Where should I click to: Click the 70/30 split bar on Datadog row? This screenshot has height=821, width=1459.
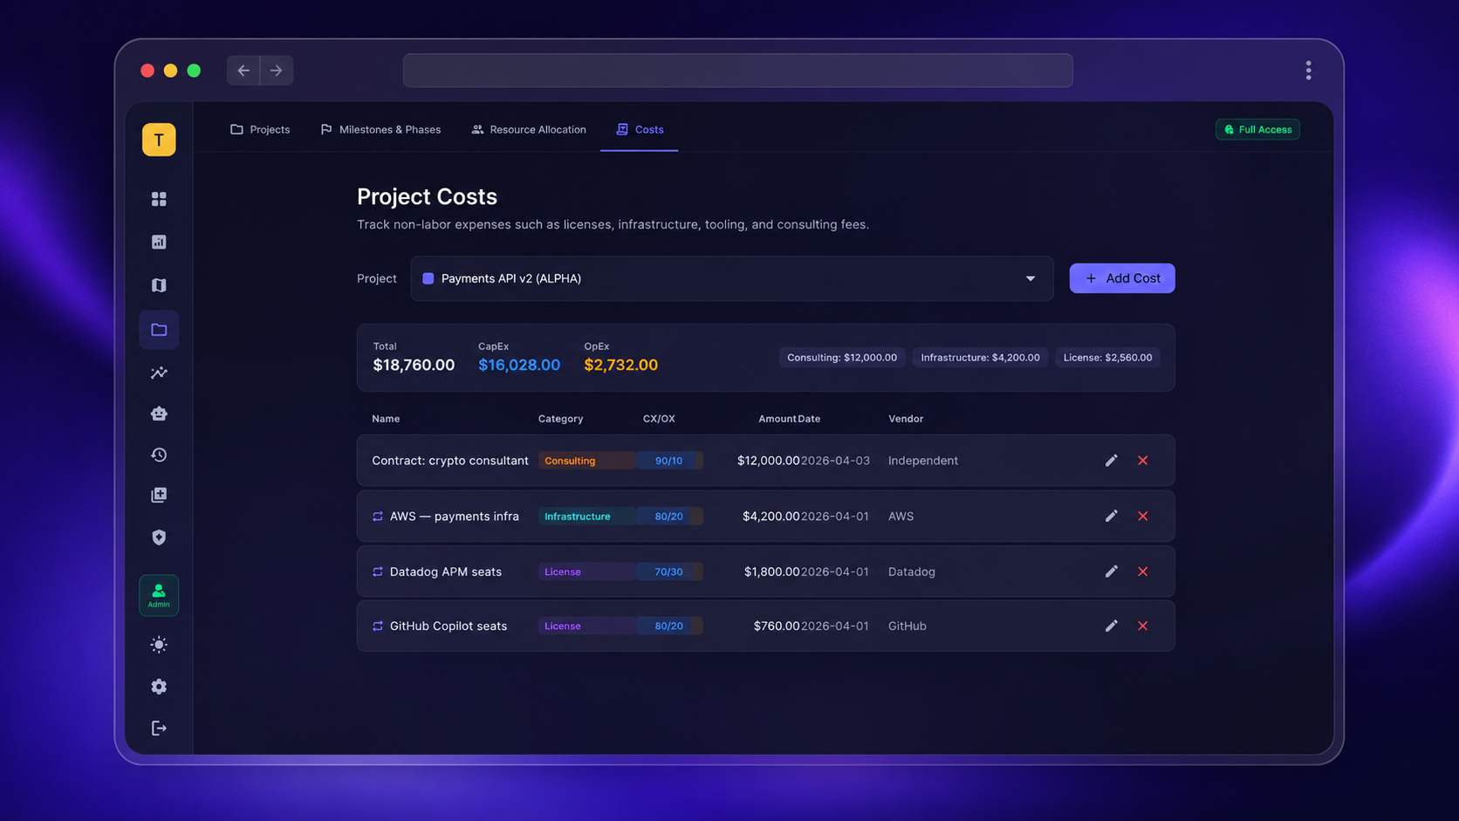[668, 571]
